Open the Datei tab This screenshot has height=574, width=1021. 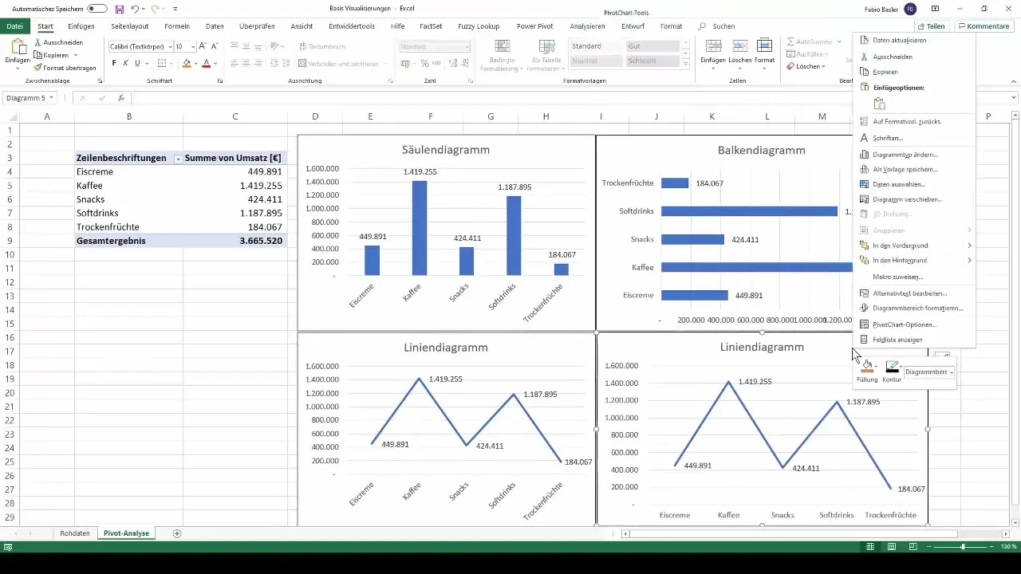pyautogui.click(x=14, y=26)
